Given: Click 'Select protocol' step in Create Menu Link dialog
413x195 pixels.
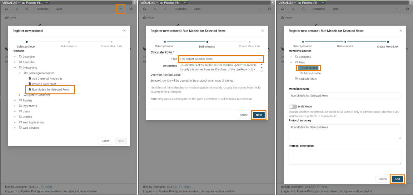Looking at the screenshot, I should [302, 46].
